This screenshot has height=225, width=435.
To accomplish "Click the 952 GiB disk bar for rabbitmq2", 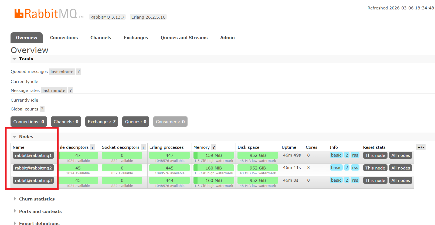I will click(258, 168).
